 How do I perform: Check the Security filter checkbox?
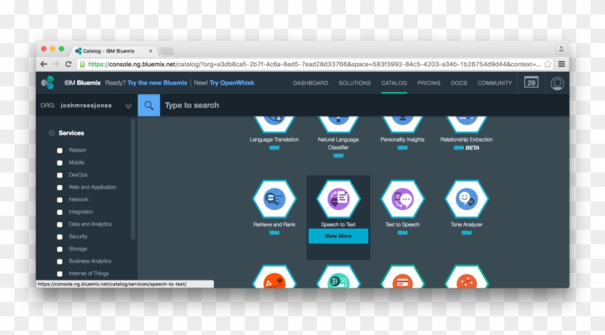pos(60,237)
